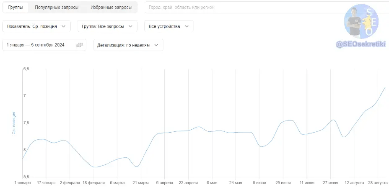Image resolution: width=389 pixels, height=187 pixels.
Task: Expand the Показатель: Ср. позиция dropdown
Action: coord(36,26)
